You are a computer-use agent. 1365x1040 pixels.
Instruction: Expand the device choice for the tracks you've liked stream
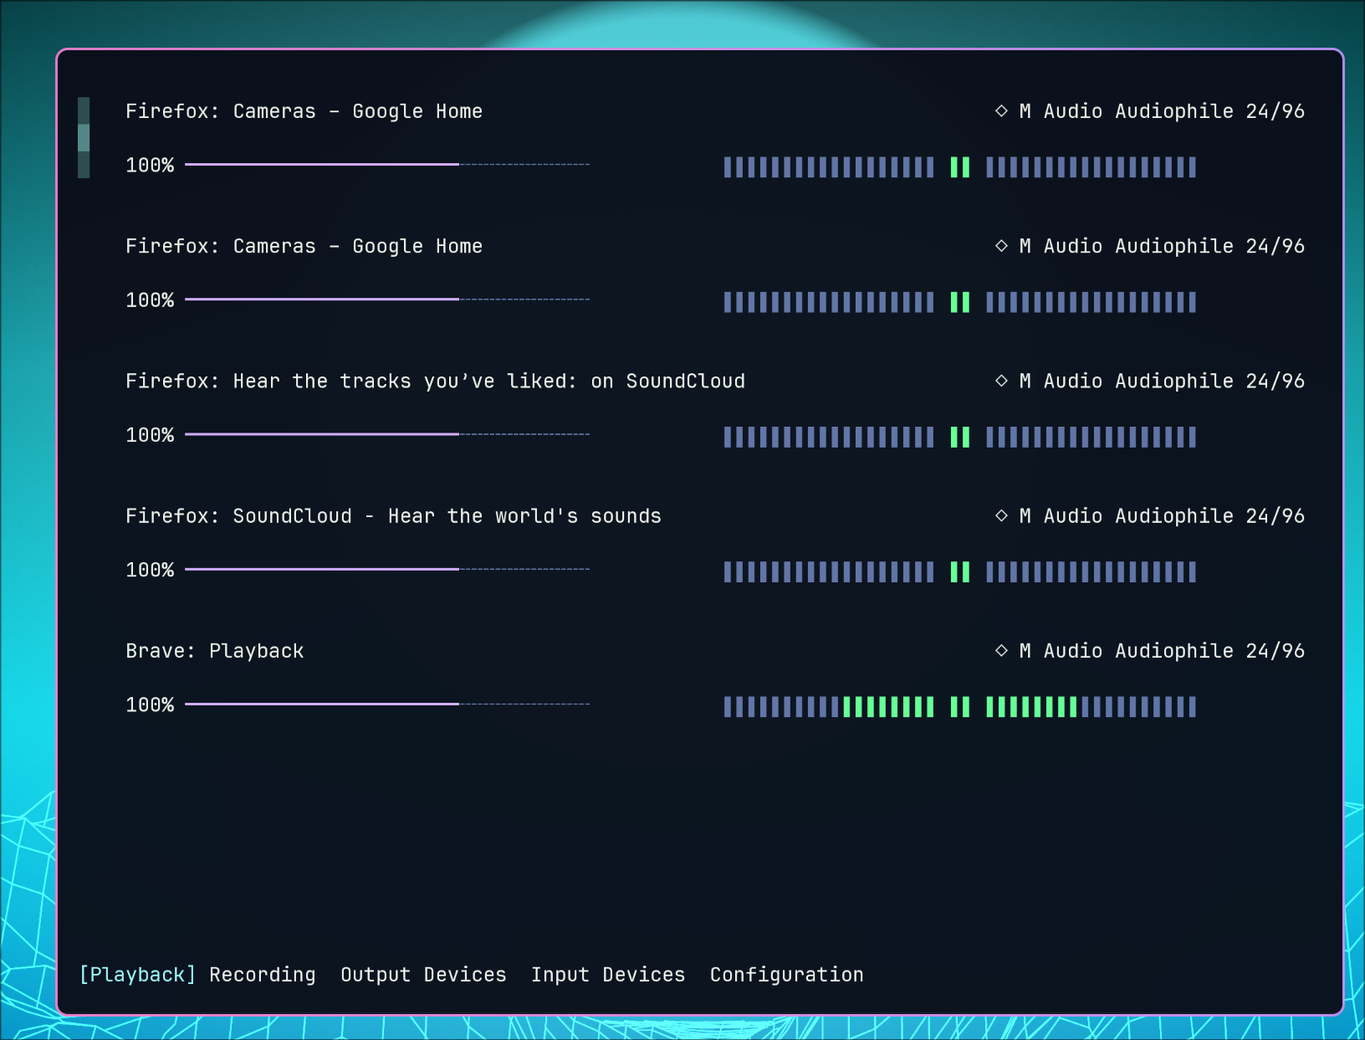(x=1161, y=382)
